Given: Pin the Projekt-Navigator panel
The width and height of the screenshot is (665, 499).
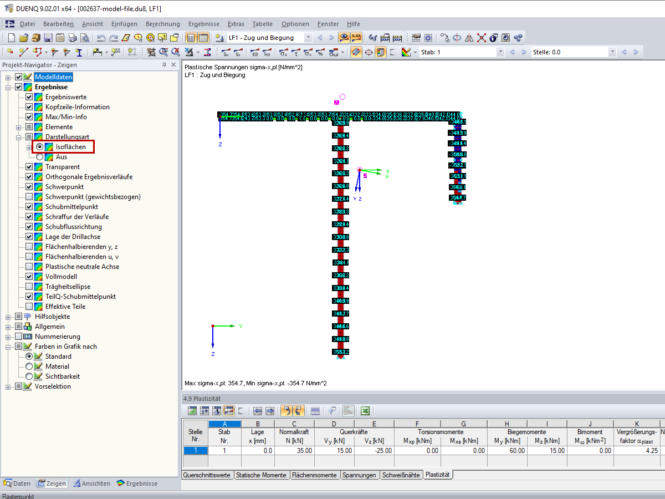Looking at the screenshot, I should click(165, 64).
